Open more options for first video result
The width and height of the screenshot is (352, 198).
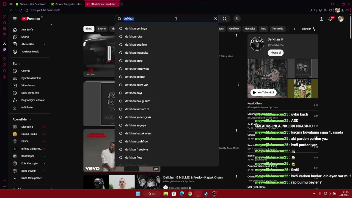[x=237, y=36]
